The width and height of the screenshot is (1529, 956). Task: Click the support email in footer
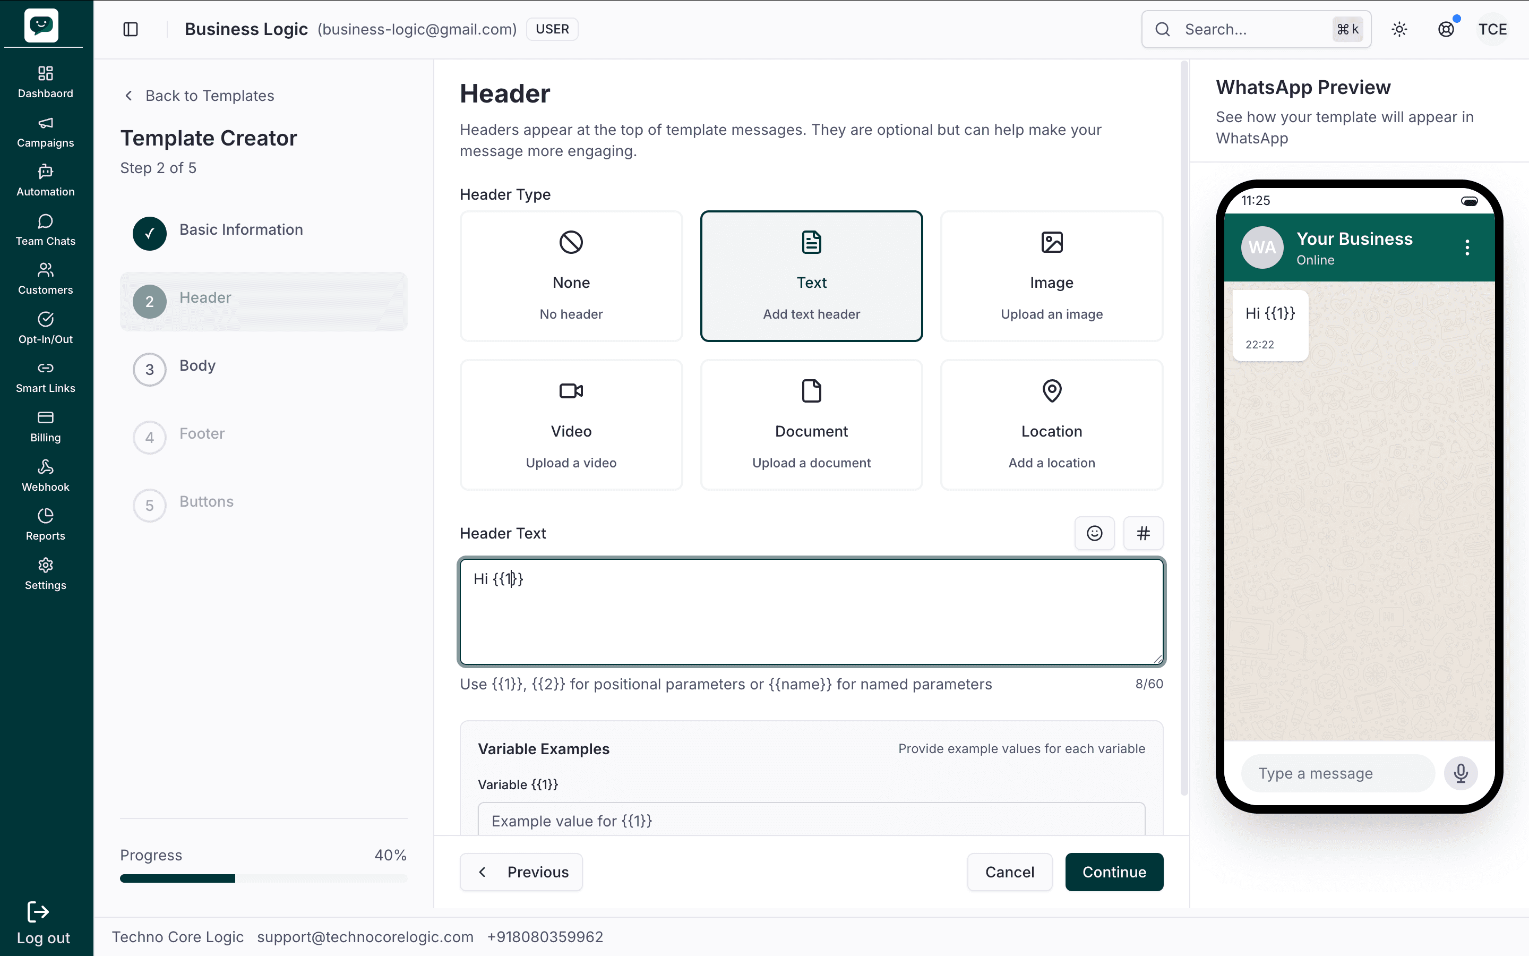[x=365, y=937]
